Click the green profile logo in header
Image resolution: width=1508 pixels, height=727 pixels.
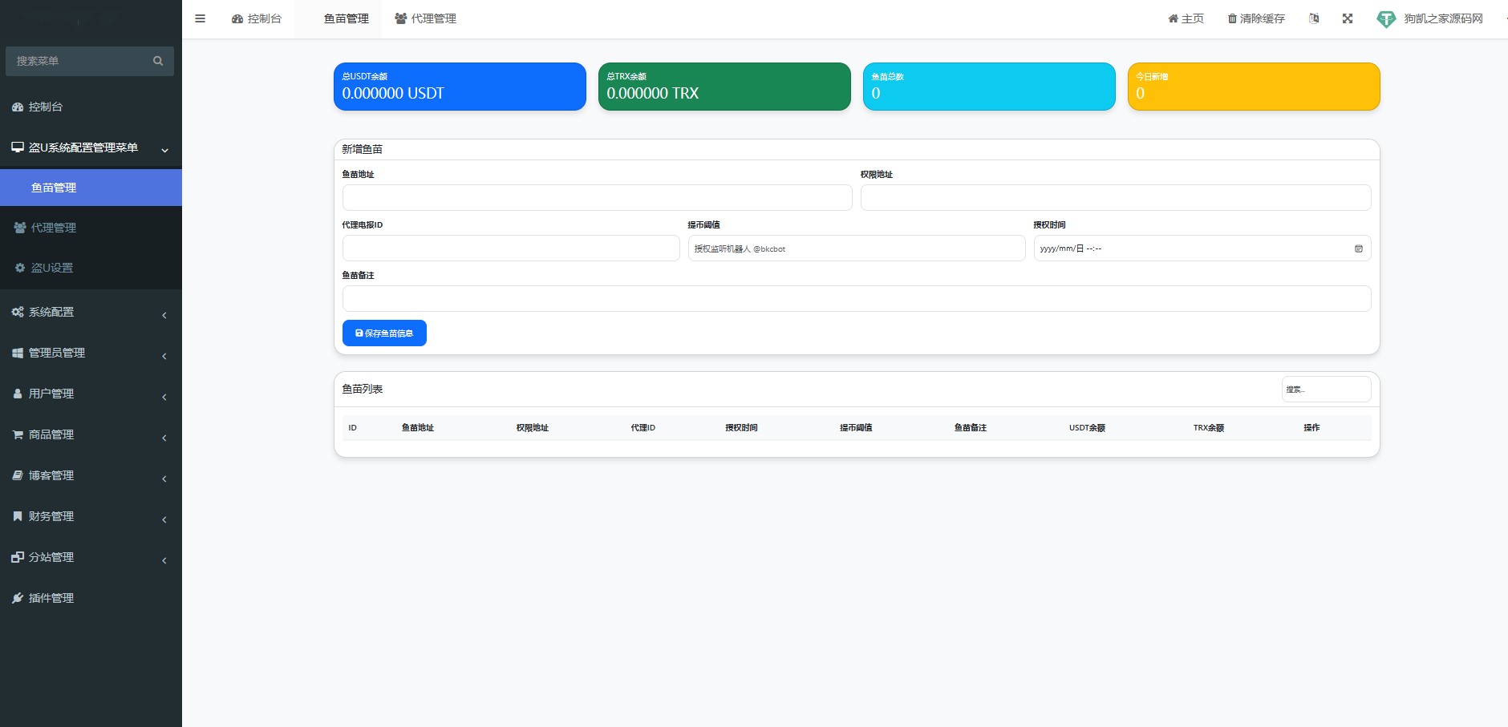pos(1385,18)
